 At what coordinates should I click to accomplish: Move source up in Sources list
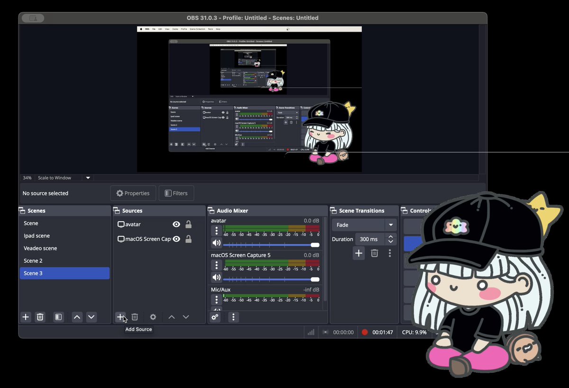(172, 317)
